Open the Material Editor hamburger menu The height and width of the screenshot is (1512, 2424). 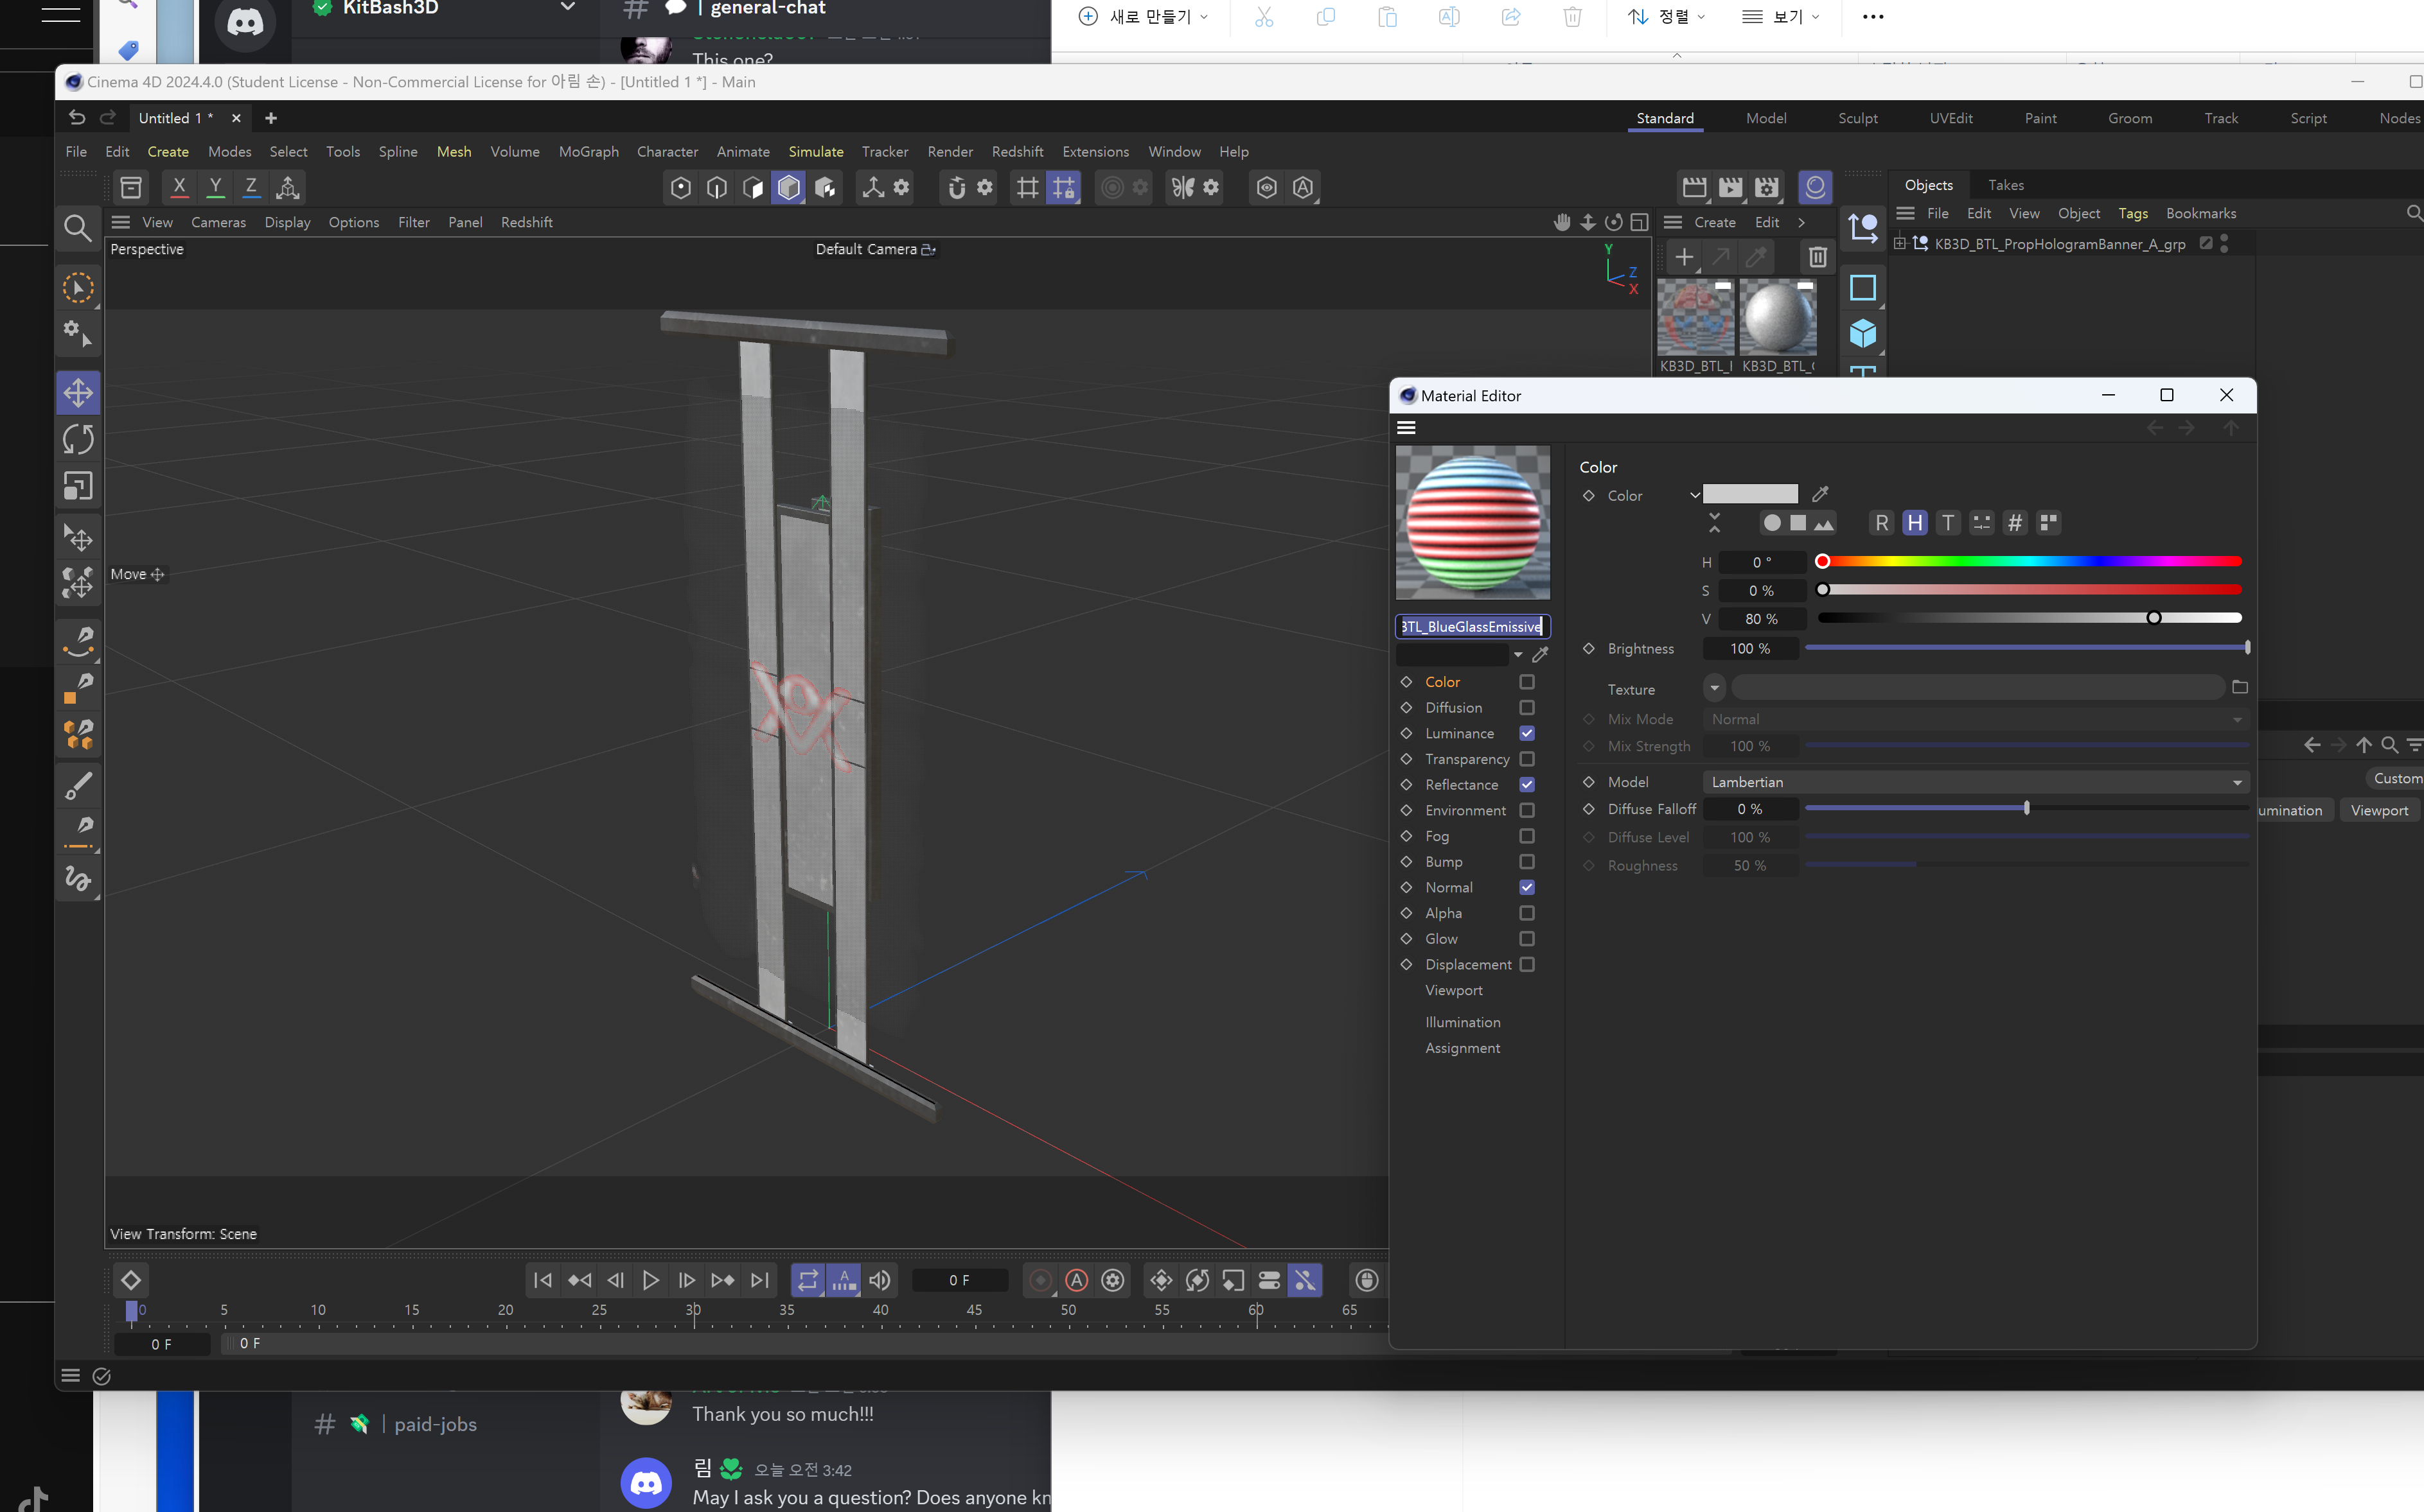pyautogui.click(x=1406, y=428)
